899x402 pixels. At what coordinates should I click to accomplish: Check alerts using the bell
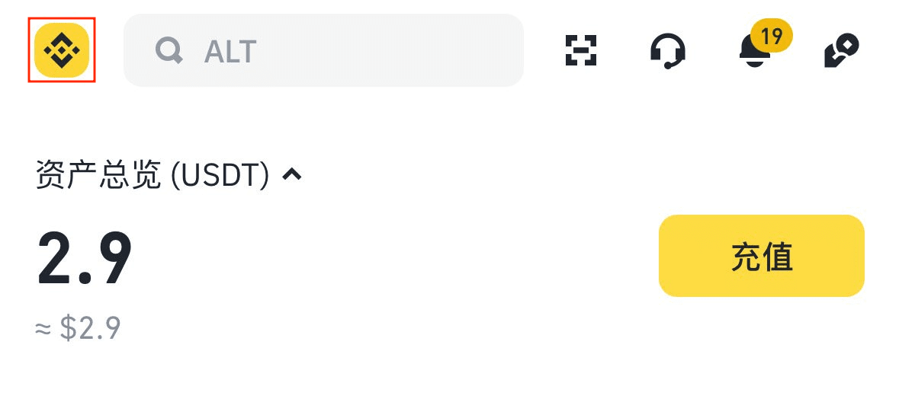tap(753, 55)
